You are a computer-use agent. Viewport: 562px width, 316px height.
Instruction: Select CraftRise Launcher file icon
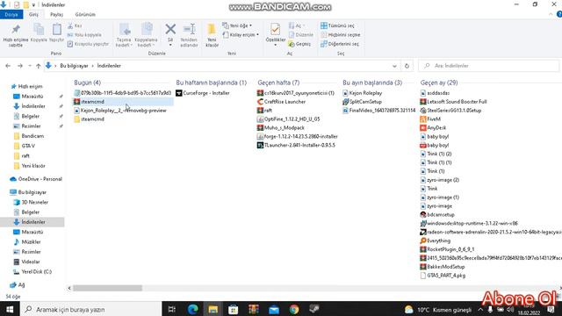pyautogui.click(x=260, y=102)
